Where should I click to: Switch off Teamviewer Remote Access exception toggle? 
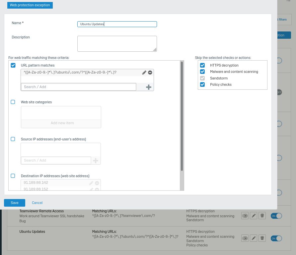coord(276,216)
